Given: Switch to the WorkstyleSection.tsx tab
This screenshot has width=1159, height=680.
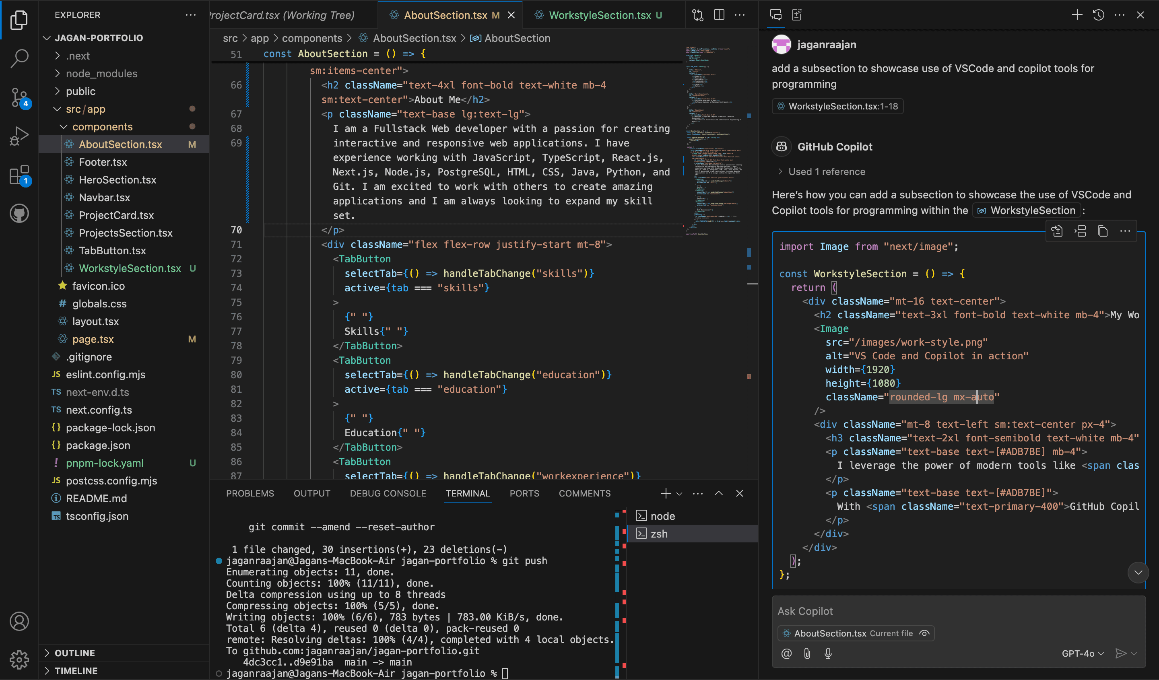Looking at the screenshot, I should point(598,15).
